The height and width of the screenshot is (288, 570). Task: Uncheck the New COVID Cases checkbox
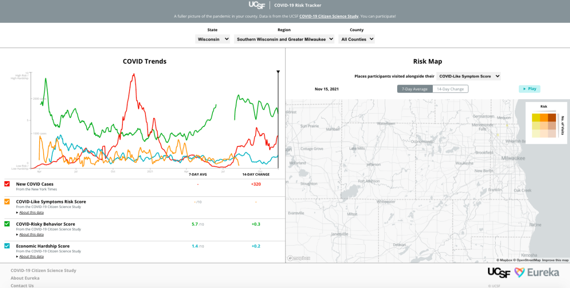[7, 184]
